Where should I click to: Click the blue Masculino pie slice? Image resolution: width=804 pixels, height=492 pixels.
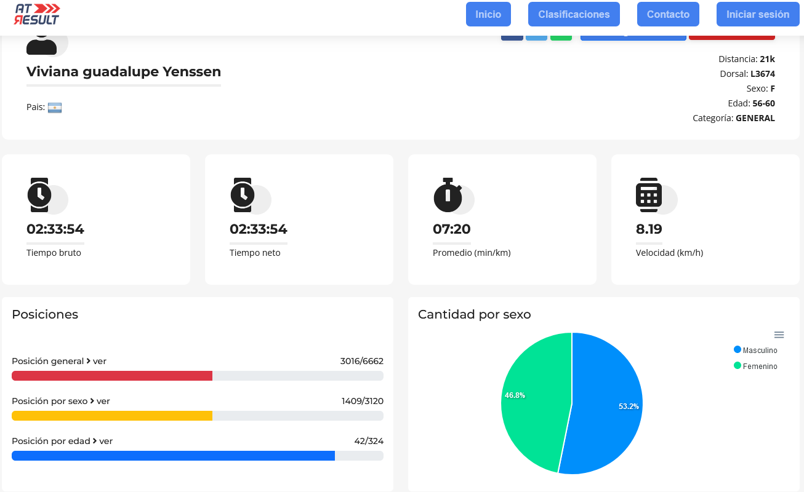click(606, 403)
